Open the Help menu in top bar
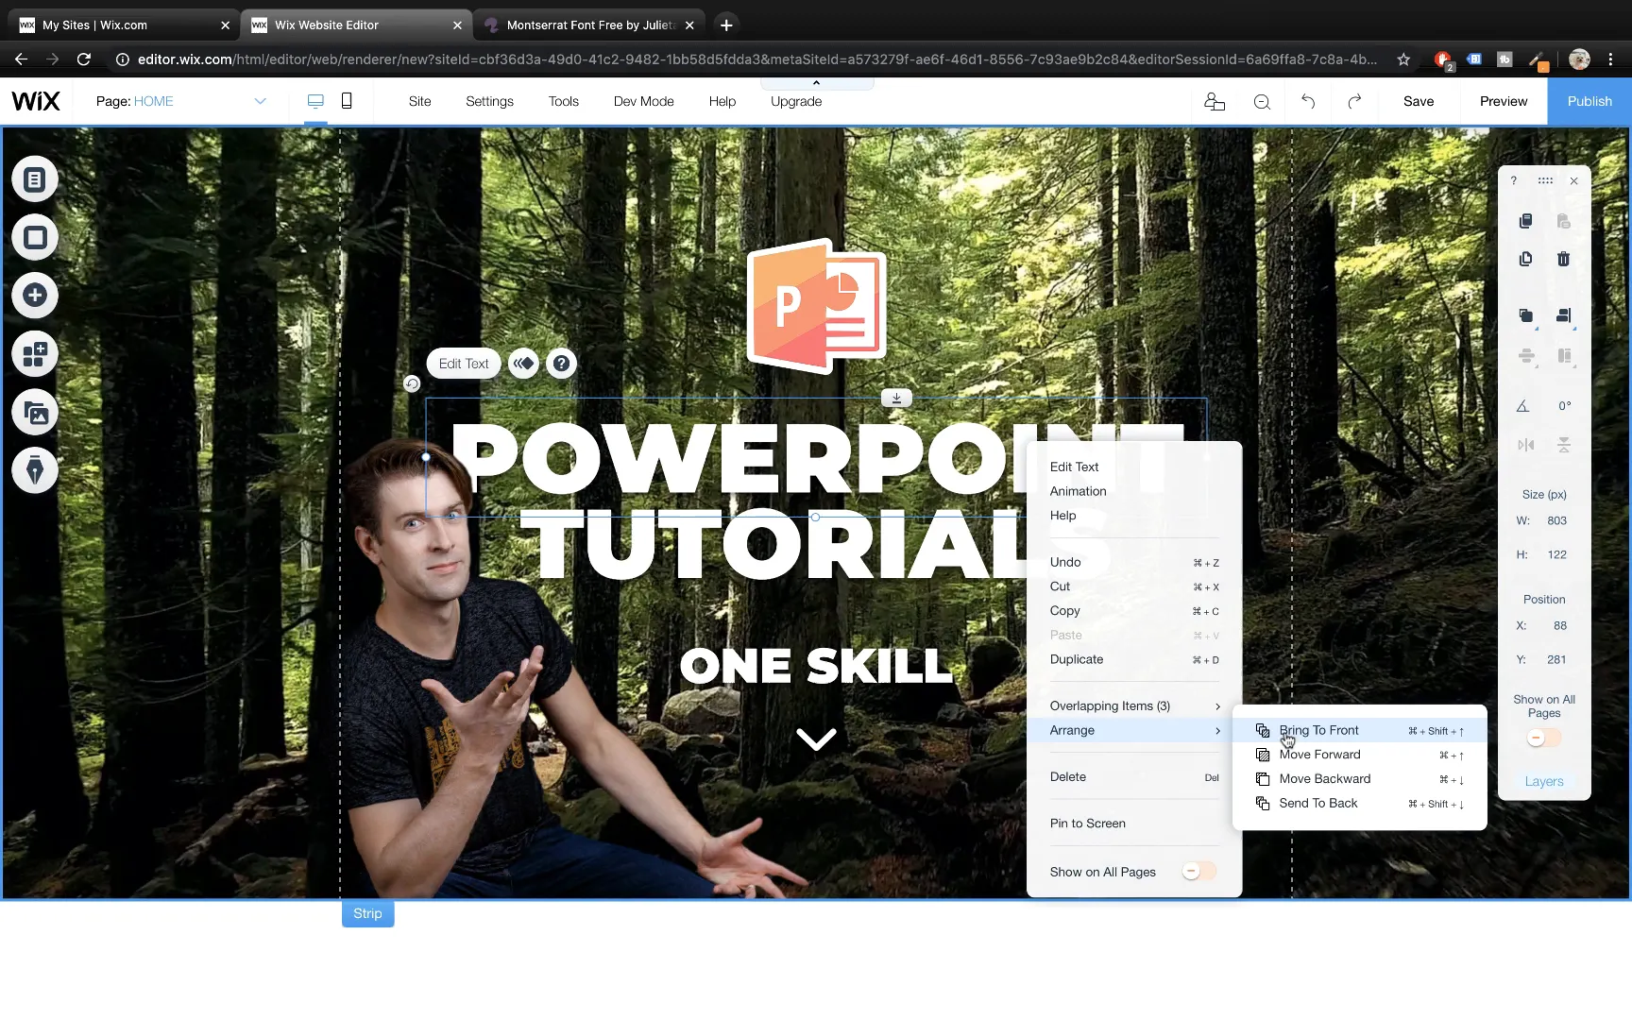The image size is (1632, 1020). (722, 101)
